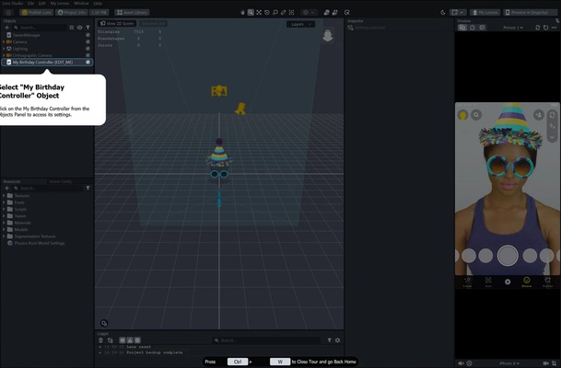Image resolution: width=561 pixels, height=368 pixels.
Task: Select My Birthday Controller [EDIT_ME] object
Action: coord(47,63)
